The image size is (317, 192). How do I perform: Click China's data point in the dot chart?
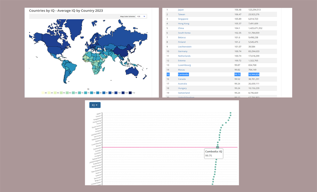tap(226, 122)
